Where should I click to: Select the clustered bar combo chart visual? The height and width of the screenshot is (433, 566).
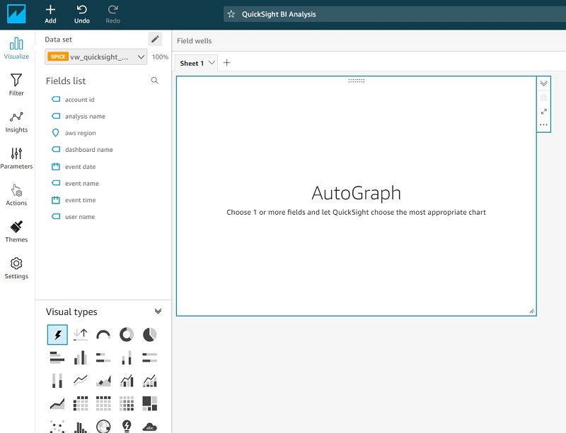point(127,380)
